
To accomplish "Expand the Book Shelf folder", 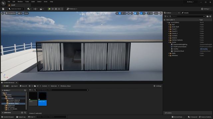I will click(x=169, y=27).
